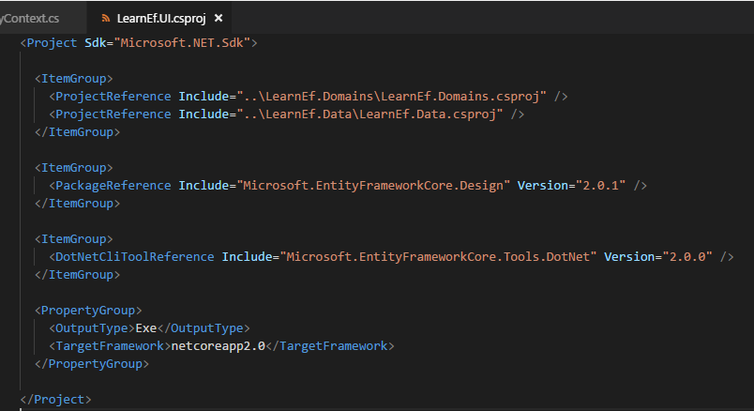Click Microsoft.EntityFrameworkCore.Design include value
This screenshot has height=411, width=754.
pyautogui.click(x=373, y=185)
